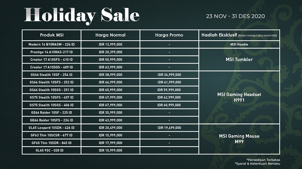Click GS66 Stealth 10SF promo price IDR 34,999,000
This screenshot has height=169, width=302.
point(169,75)
